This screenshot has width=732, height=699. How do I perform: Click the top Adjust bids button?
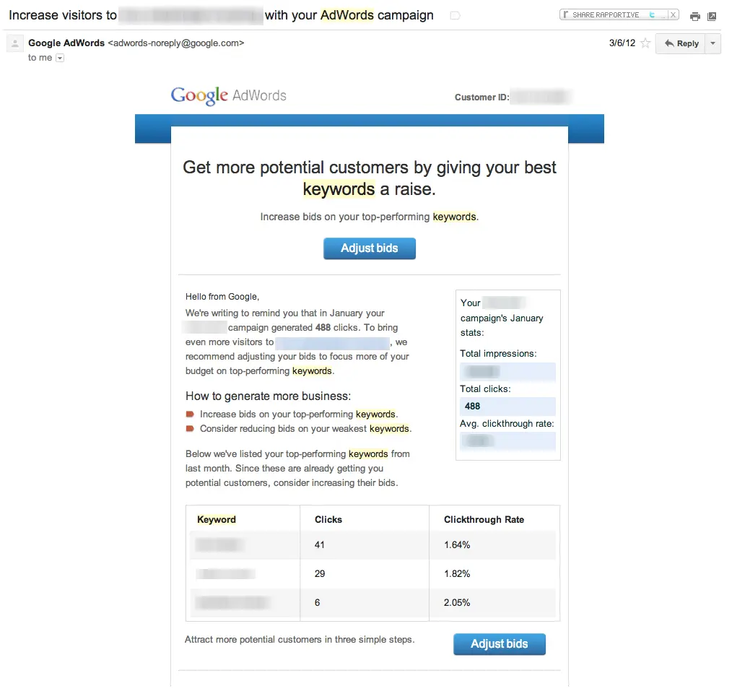(369, 248)
